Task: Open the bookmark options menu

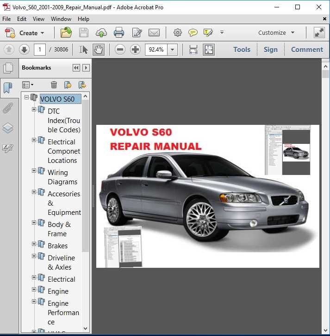Action: 28,85
